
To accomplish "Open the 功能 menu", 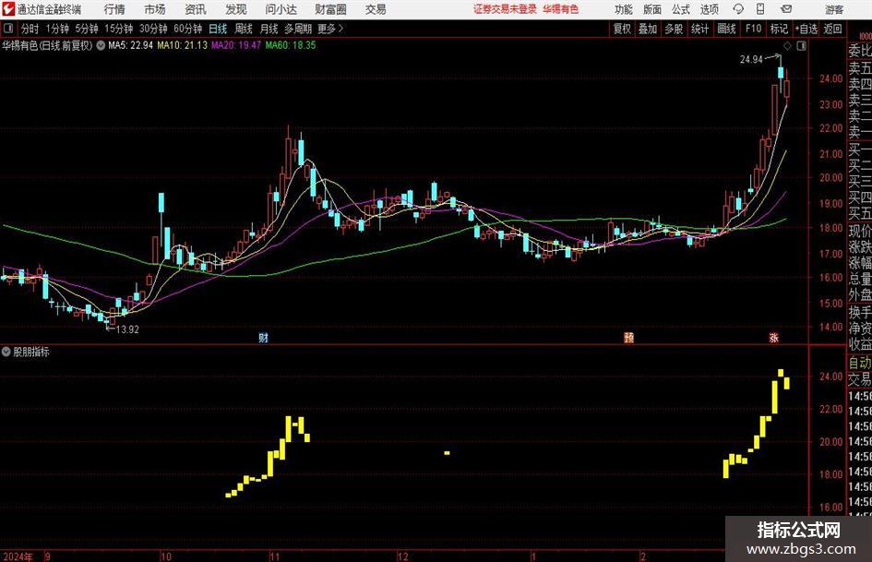I will point(624,9).
